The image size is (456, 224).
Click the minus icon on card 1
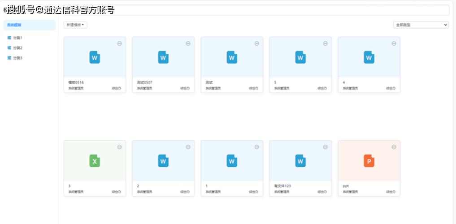257,147
